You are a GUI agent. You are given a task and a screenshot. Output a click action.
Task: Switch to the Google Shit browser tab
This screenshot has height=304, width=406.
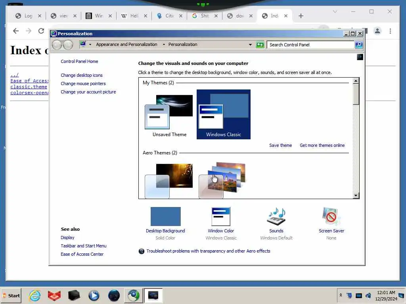click(205, 16)
